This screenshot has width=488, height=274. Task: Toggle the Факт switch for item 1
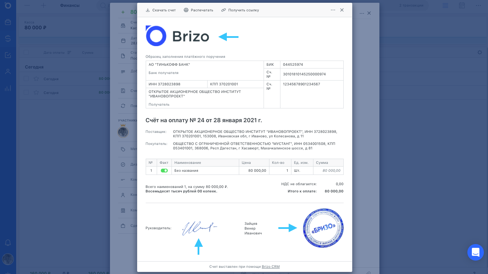pos(164,170)
